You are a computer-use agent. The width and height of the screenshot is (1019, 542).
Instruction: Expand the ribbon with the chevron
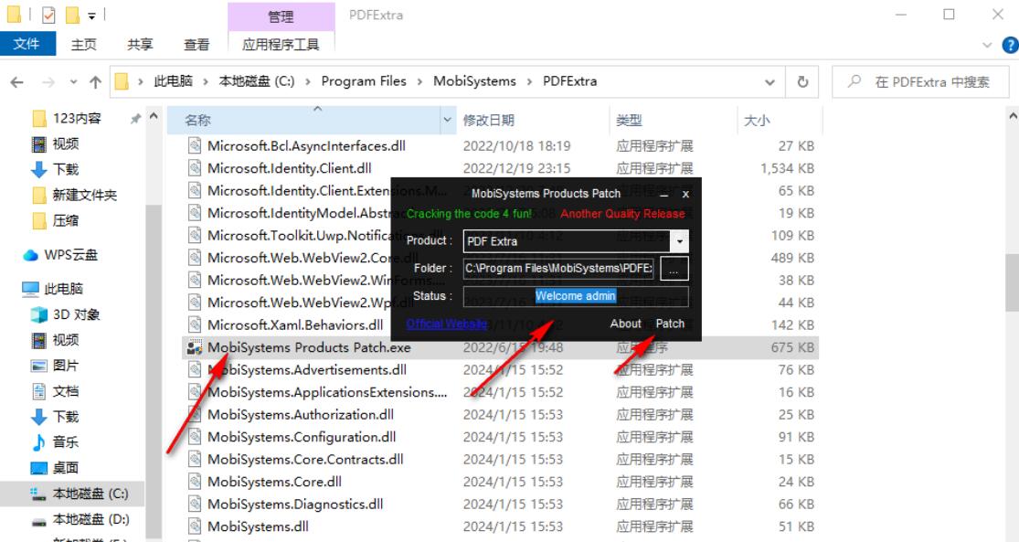click(987, 45)
